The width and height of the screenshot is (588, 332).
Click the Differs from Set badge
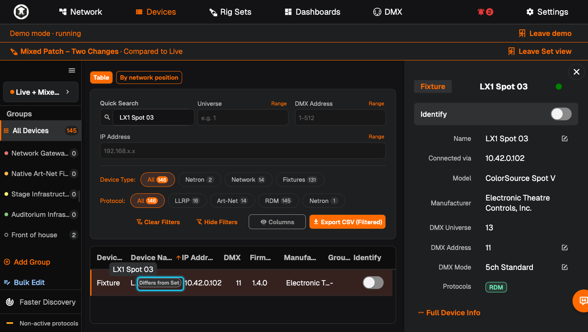point(159,283)
